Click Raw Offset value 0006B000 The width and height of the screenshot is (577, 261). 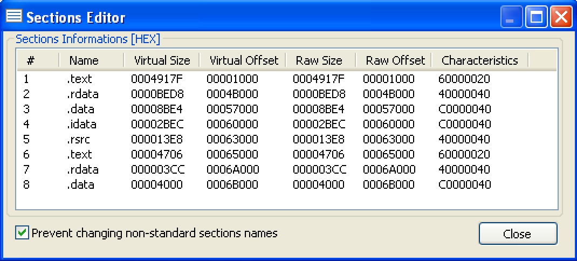(389, 184)
